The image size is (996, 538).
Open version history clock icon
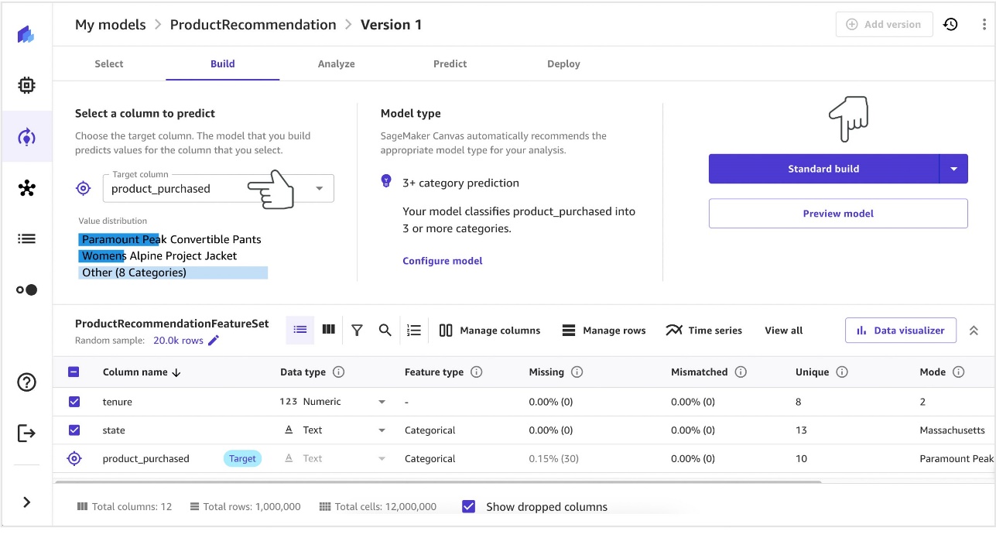tap(950, 24)
